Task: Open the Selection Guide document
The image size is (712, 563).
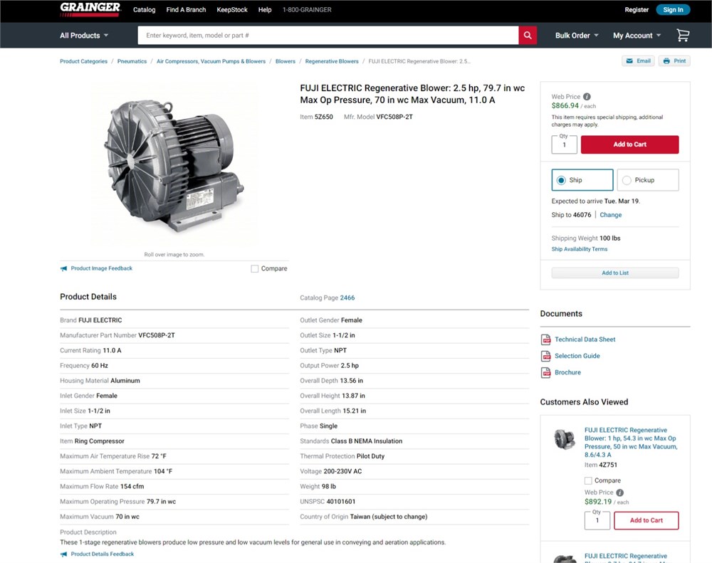Action: (x=577, y=356)
